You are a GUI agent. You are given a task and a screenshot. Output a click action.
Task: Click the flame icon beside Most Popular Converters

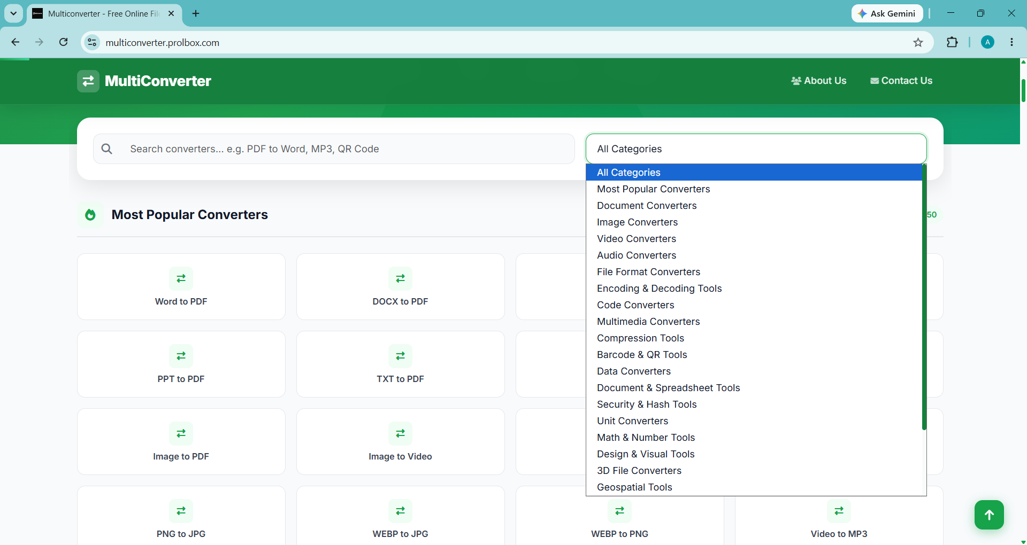(x=90, y=215)
